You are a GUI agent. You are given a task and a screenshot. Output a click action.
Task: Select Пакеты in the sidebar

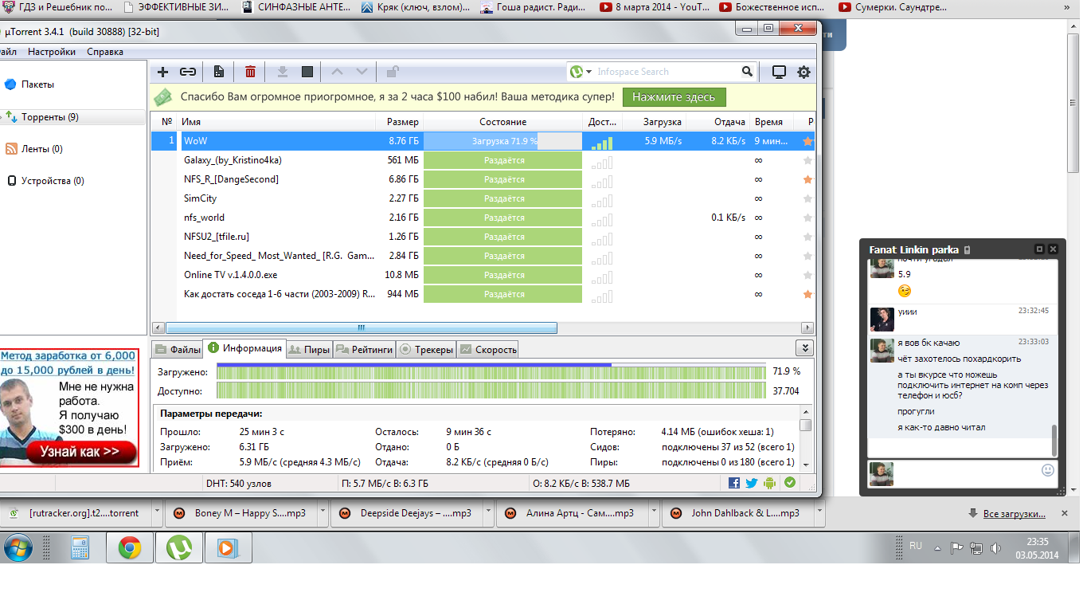click(x=37, y=84)
